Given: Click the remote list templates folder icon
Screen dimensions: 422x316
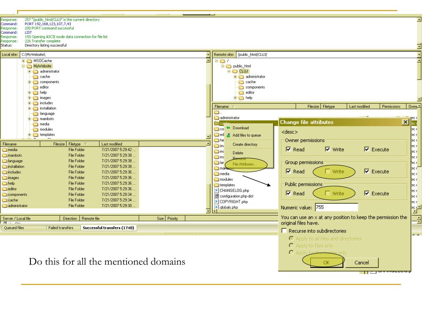Looking at the screenshot, I should point(217,185).
